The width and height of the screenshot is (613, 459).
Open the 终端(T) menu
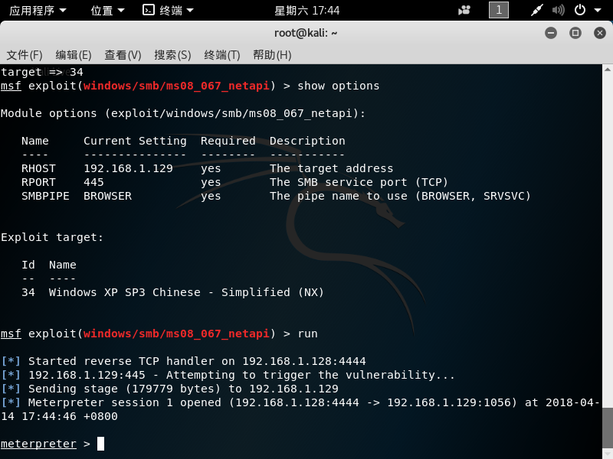pyautogui.click(x=222, y=55)
